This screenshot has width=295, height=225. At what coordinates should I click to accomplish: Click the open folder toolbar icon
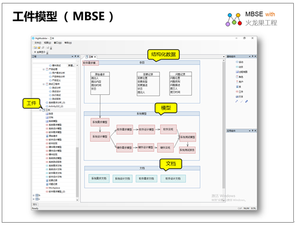tap(39, 47)
